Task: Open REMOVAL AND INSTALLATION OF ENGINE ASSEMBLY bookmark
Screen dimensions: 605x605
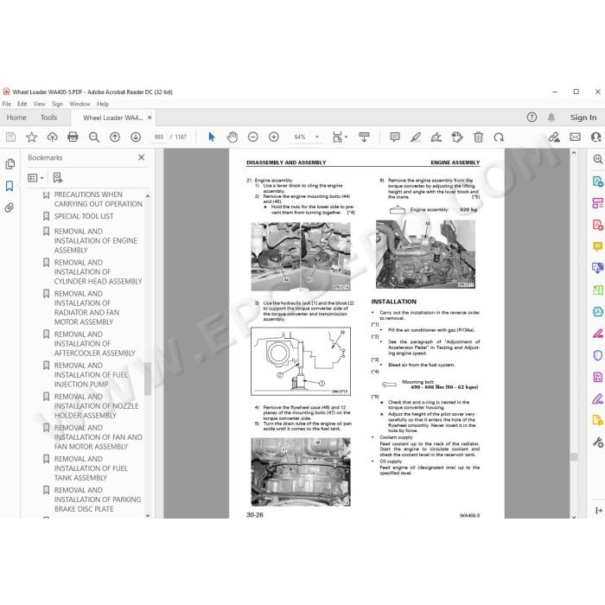Action: [x=96, y=241]
